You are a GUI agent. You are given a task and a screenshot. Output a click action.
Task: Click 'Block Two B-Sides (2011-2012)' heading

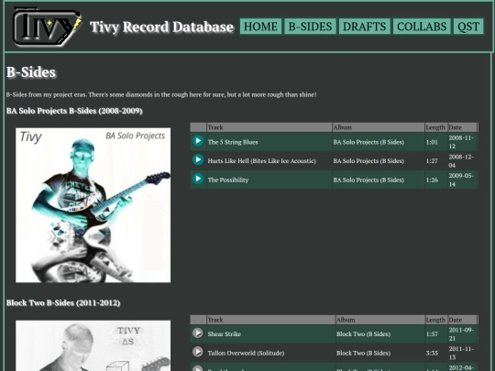tap(63, 303)
